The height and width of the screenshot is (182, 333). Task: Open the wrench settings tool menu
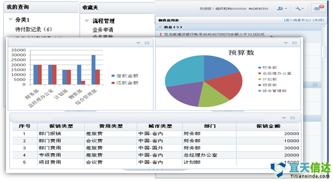[x=299, y=8]
